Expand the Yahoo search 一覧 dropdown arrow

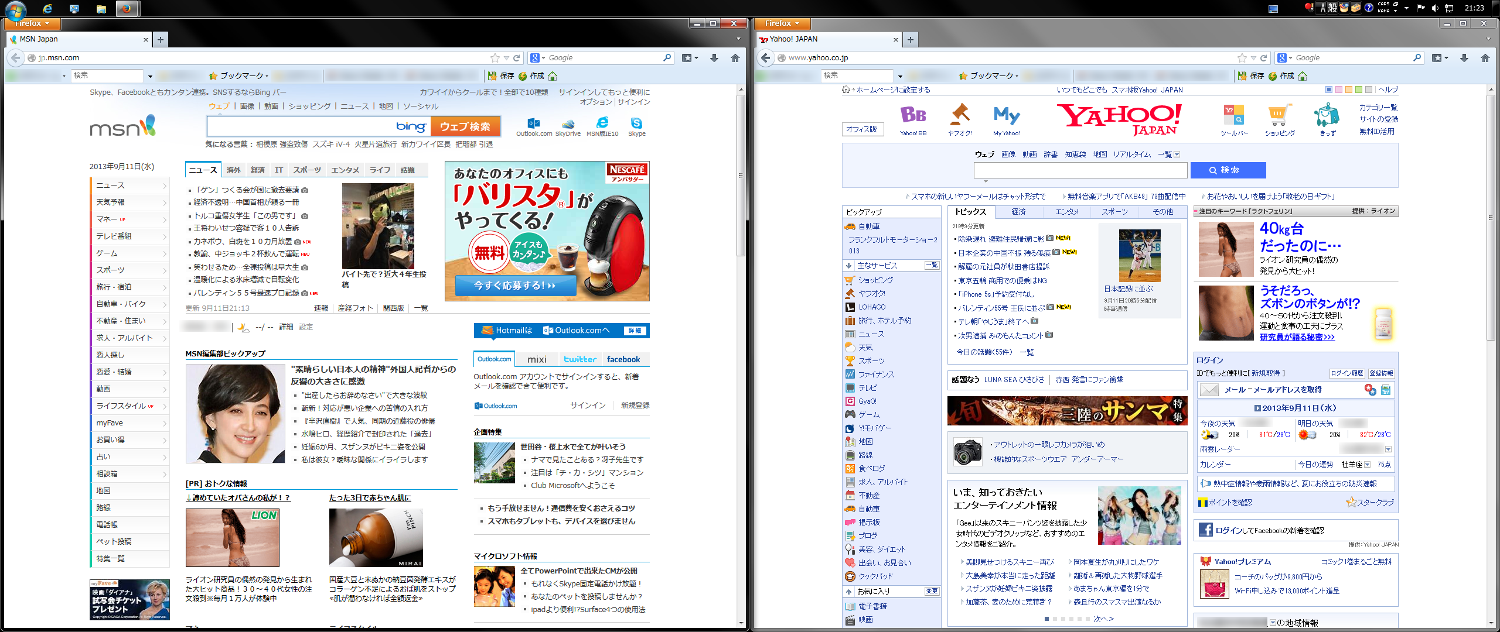(1177, 154)
